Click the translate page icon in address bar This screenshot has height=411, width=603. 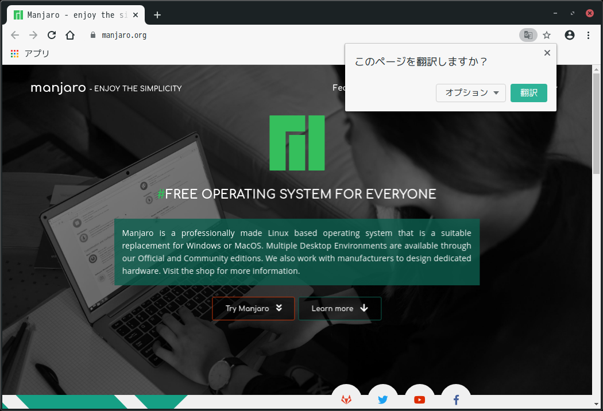pyautogui.click(x=528, y=36)
